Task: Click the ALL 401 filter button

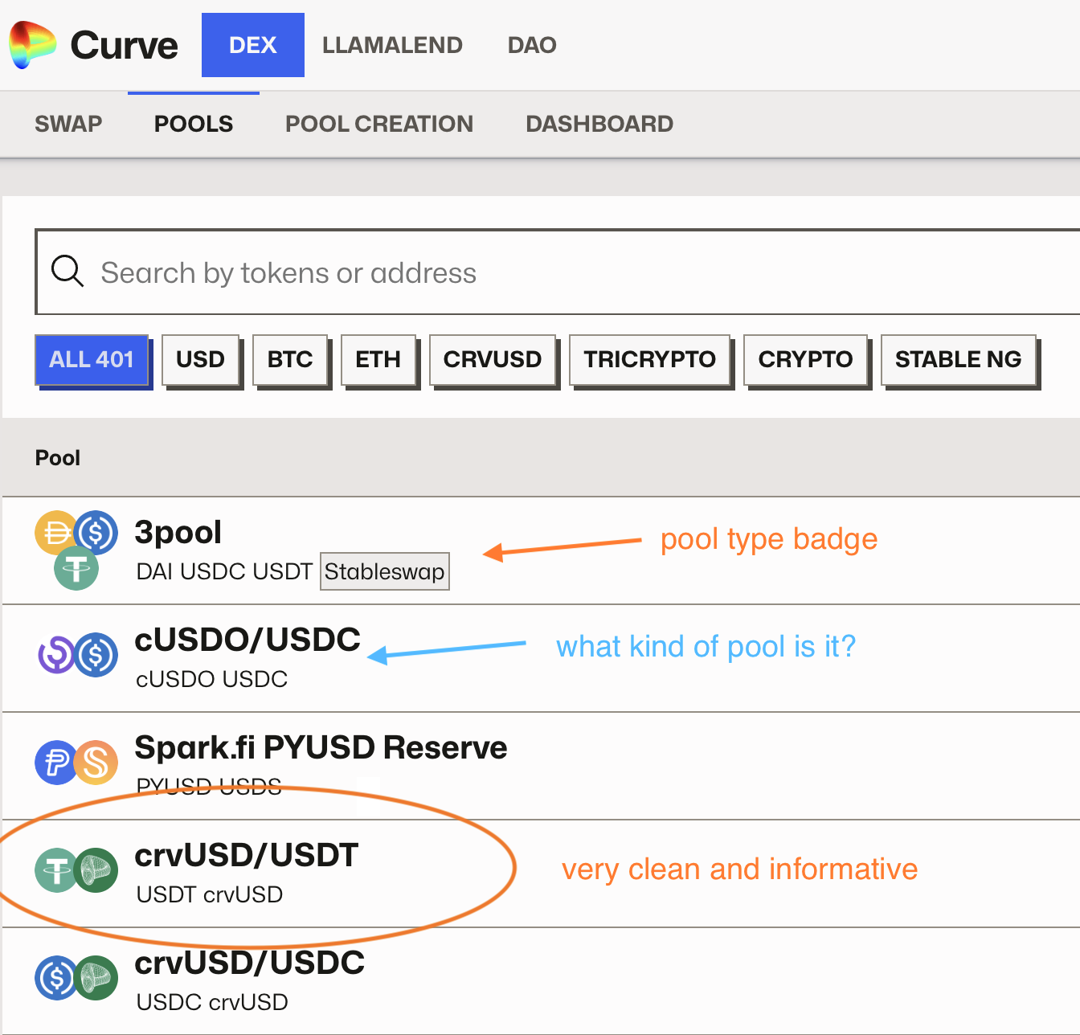Action: point(92,359)
